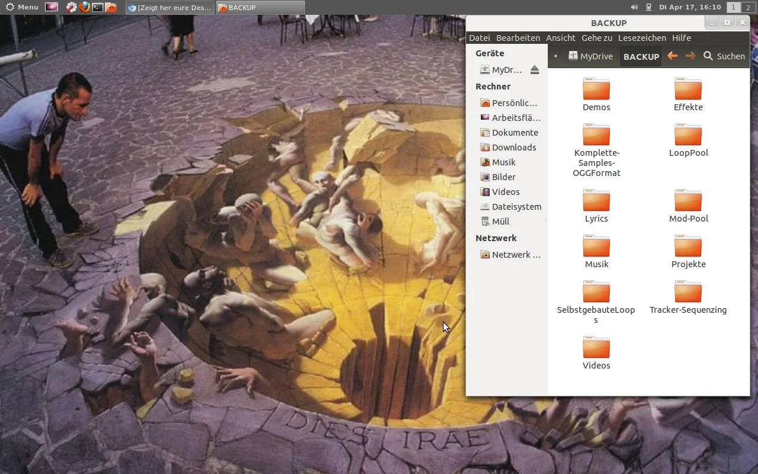Open the Hilfe menu

[x=682, y=38]
